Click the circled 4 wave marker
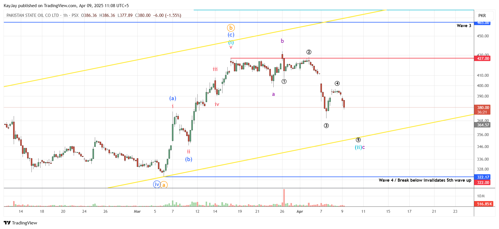 [337, 83]
